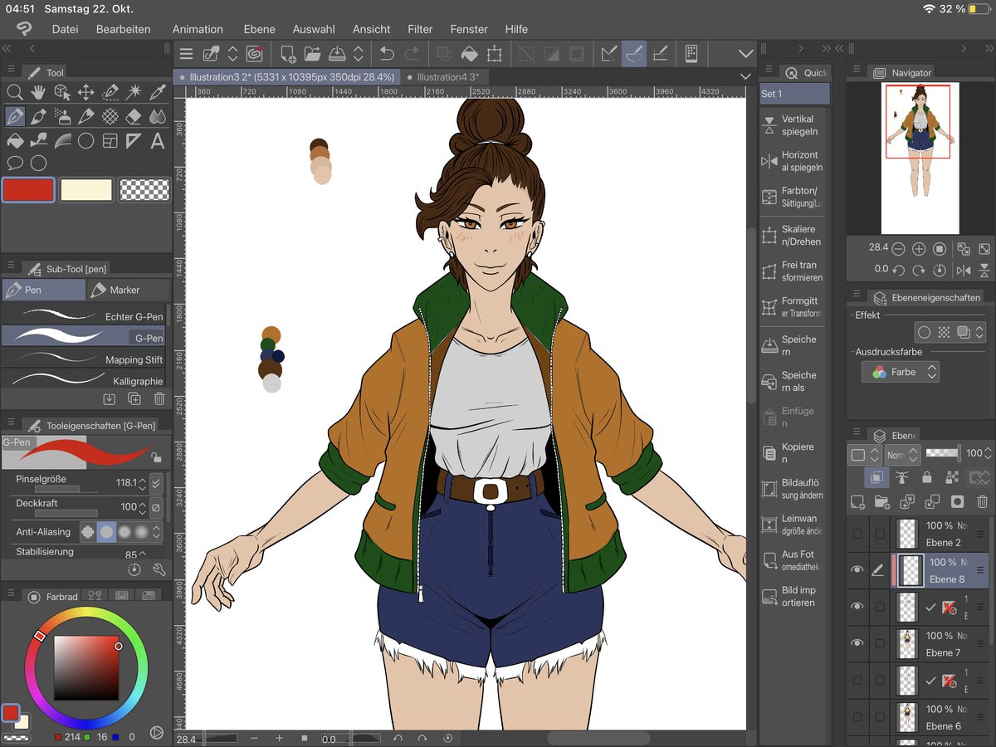
Task: Open Clip Studio spiral icon in command bar
Action: [255, 54]
